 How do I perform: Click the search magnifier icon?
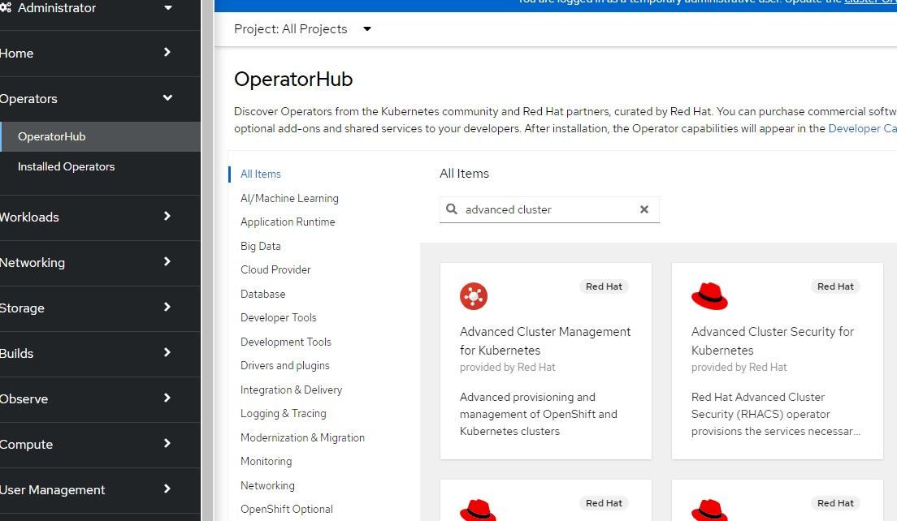click(x=452, y=209)
